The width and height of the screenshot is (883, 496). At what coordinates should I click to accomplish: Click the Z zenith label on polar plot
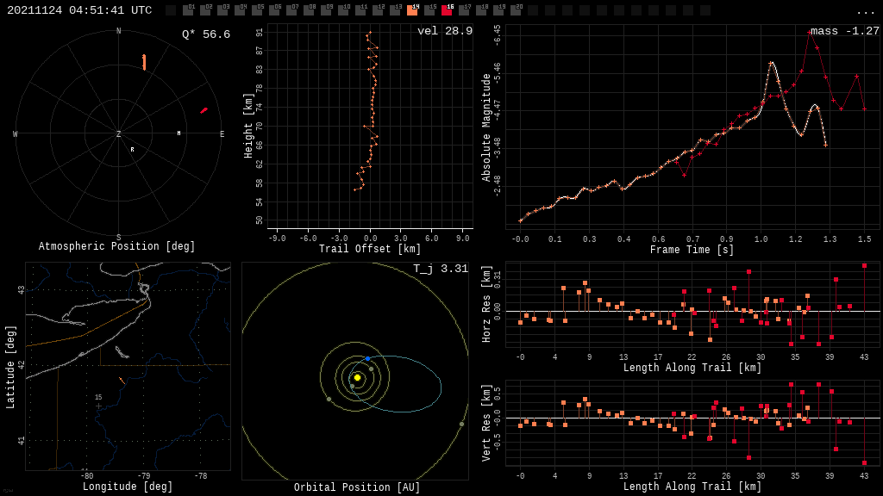[118, 133]
